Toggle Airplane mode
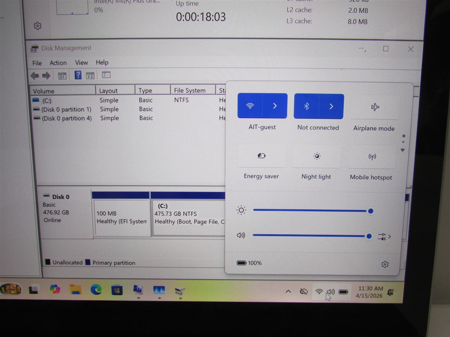Screen dimensions: 450x337 375,107
